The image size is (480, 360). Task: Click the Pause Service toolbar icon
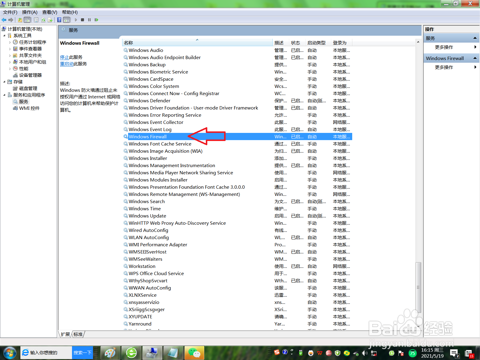pyautogui.click(x=89, y=20)
